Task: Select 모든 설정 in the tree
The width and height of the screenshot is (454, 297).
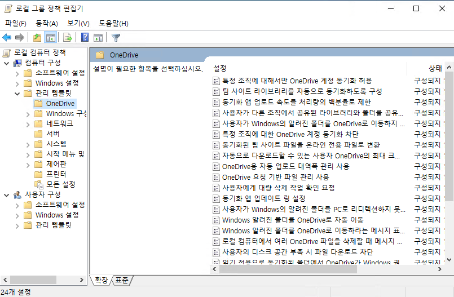Action: pos(61,184)
